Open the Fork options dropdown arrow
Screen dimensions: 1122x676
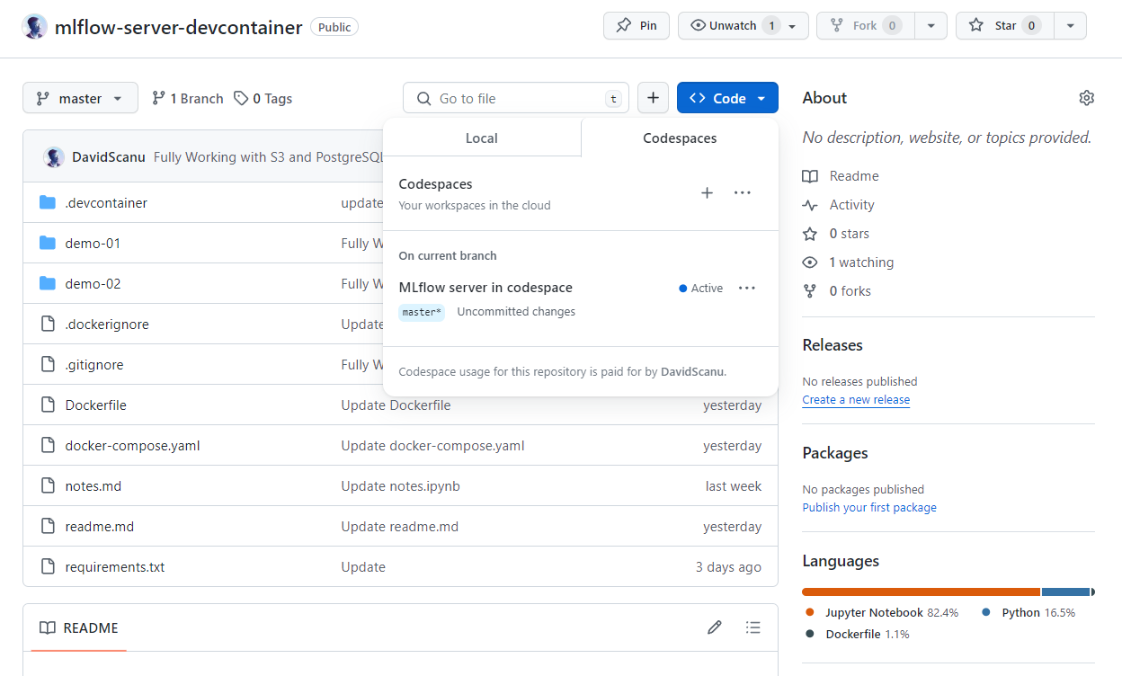click(x=931, y=26)
